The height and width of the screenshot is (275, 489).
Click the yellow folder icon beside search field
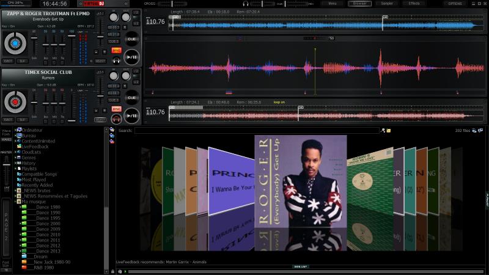(389, 130)
